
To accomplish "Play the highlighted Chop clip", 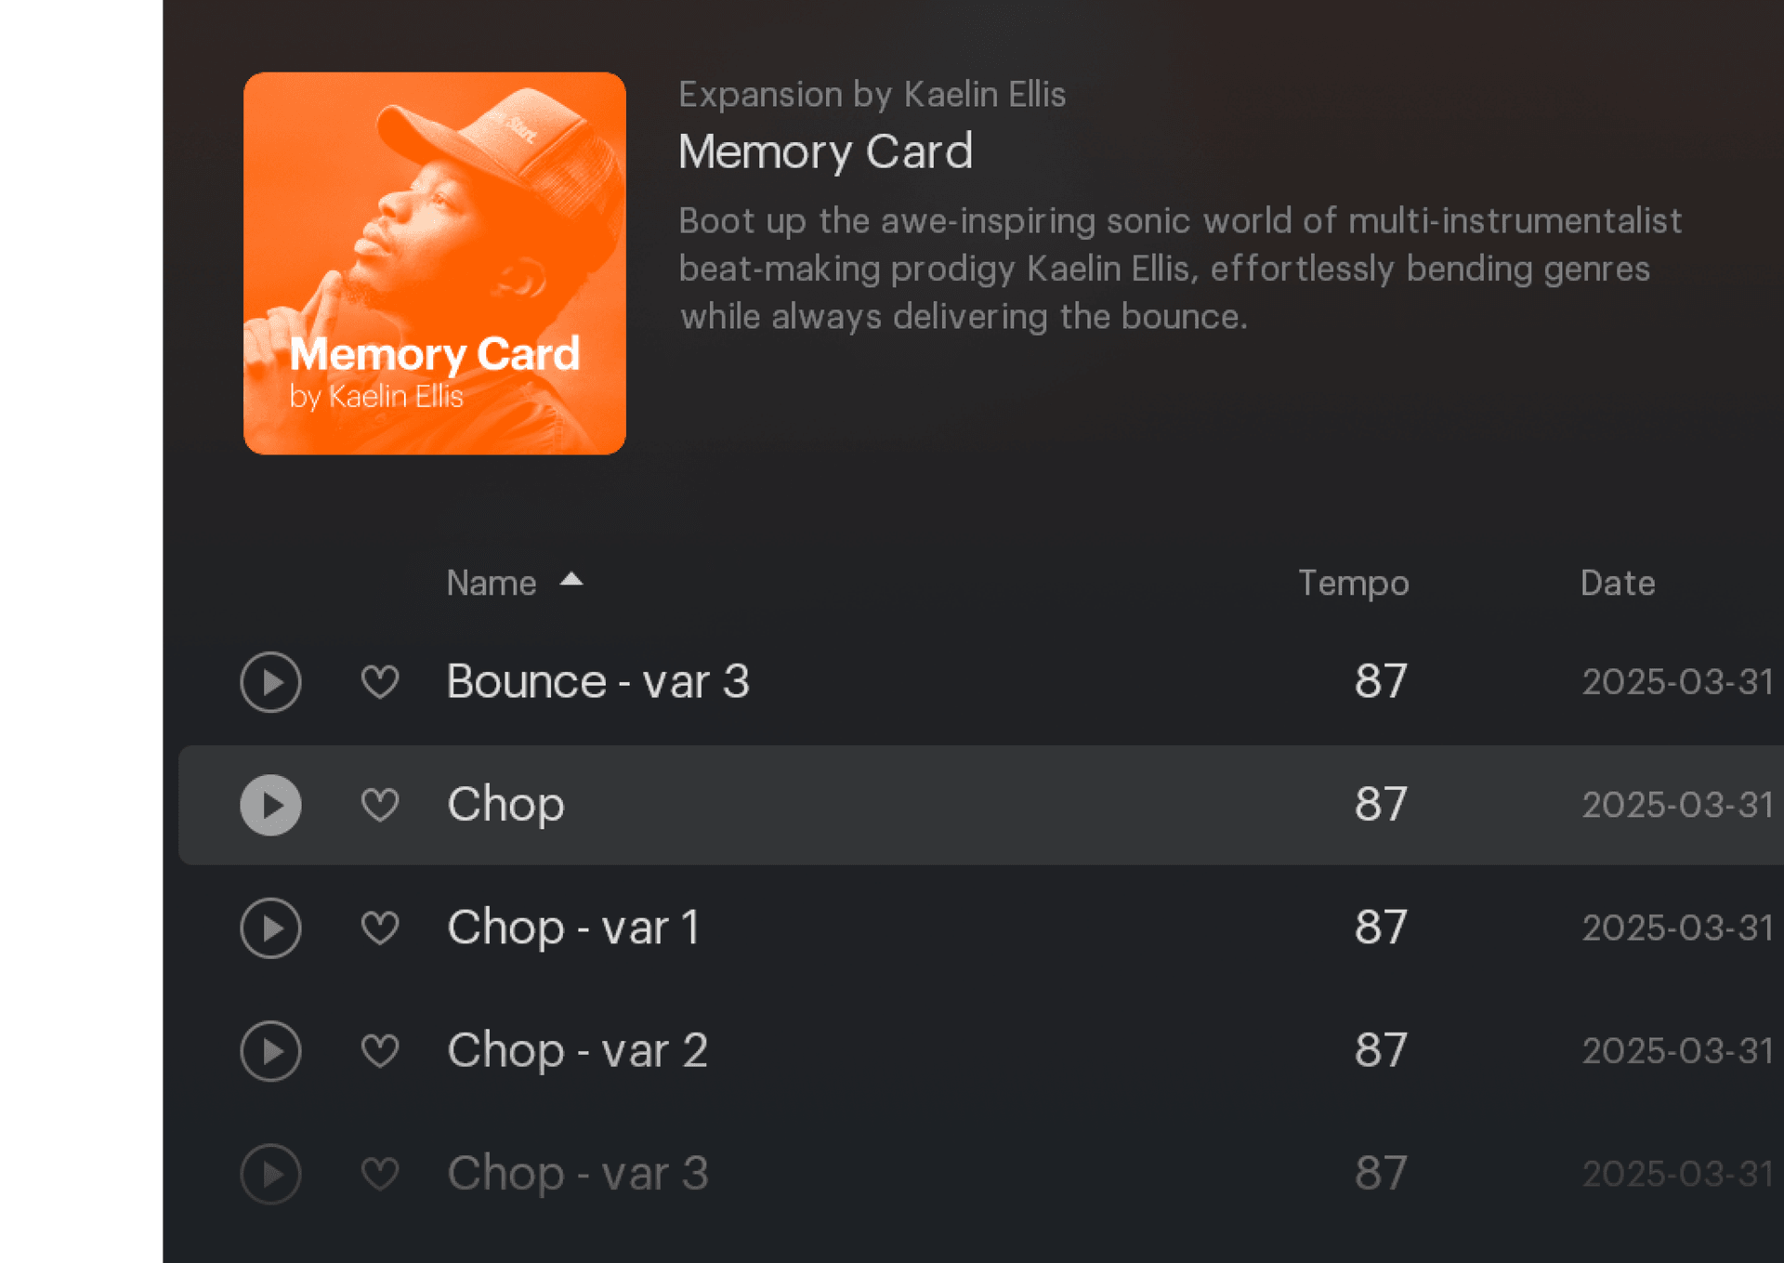I will point(270,805).
